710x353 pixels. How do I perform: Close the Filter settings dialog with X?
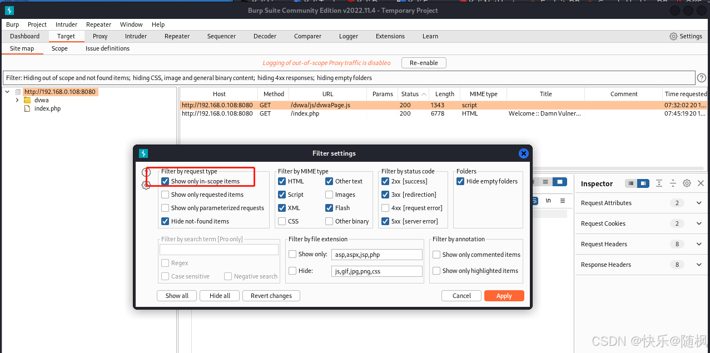pyautogui.click(x=523, y=153)
